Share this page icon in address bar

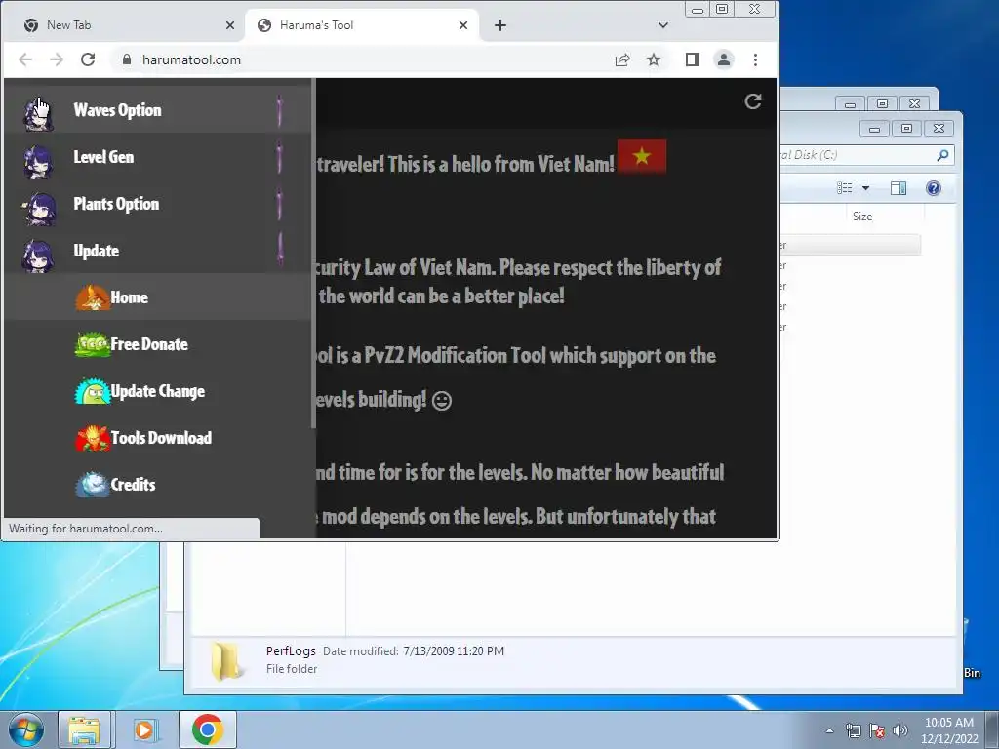point(622,59)
